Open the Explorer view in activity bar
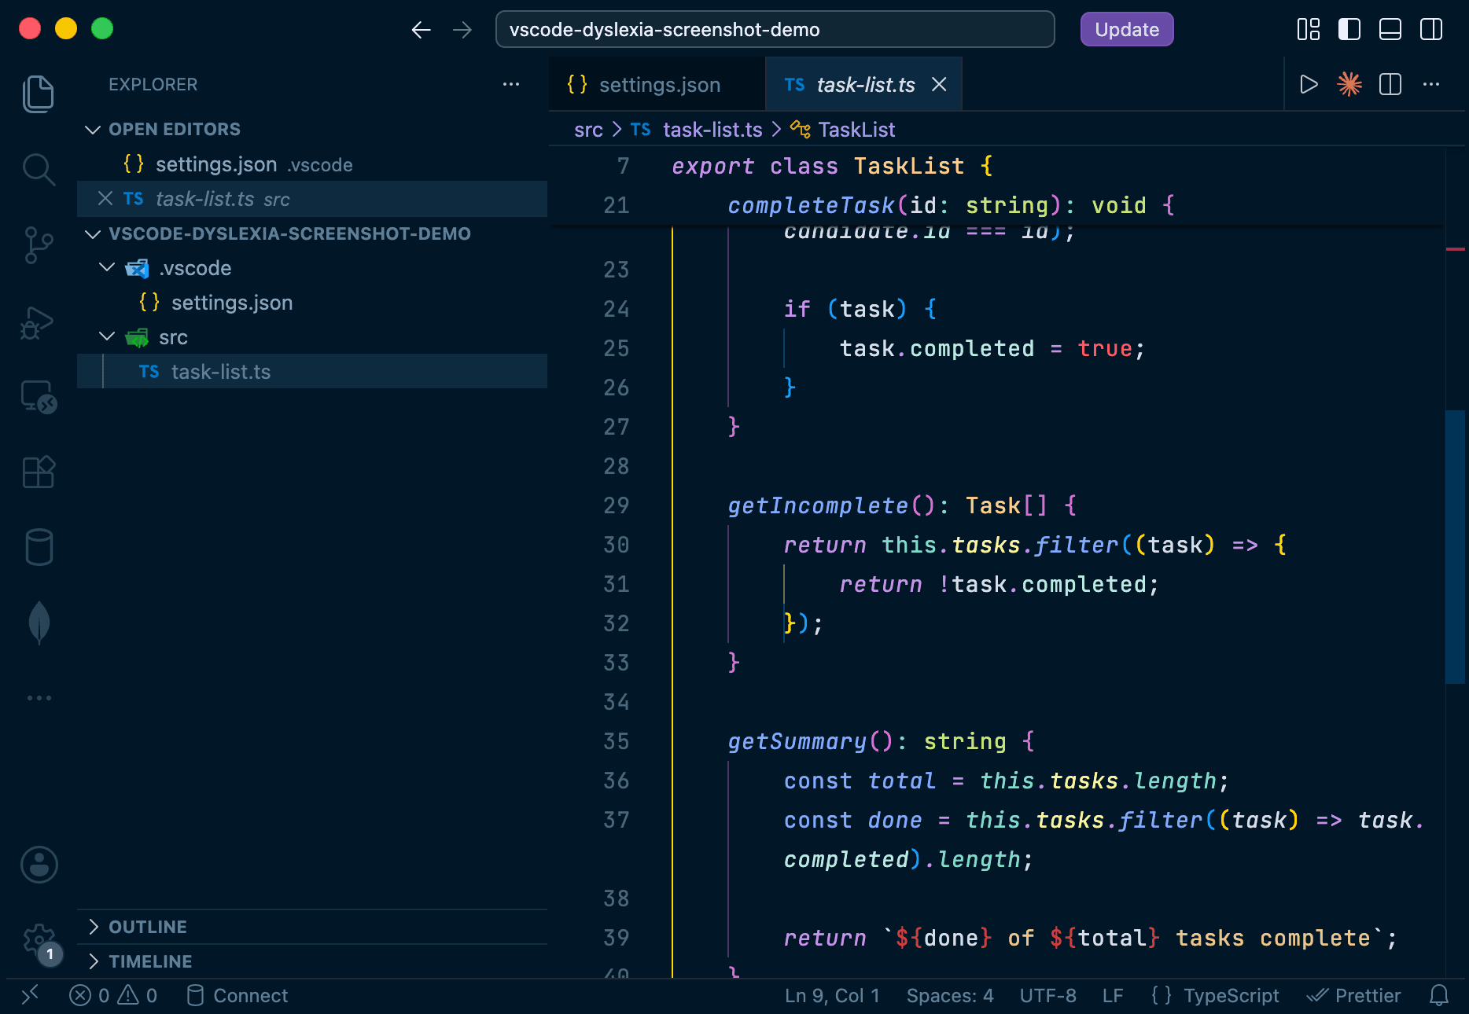 [38, 94]
